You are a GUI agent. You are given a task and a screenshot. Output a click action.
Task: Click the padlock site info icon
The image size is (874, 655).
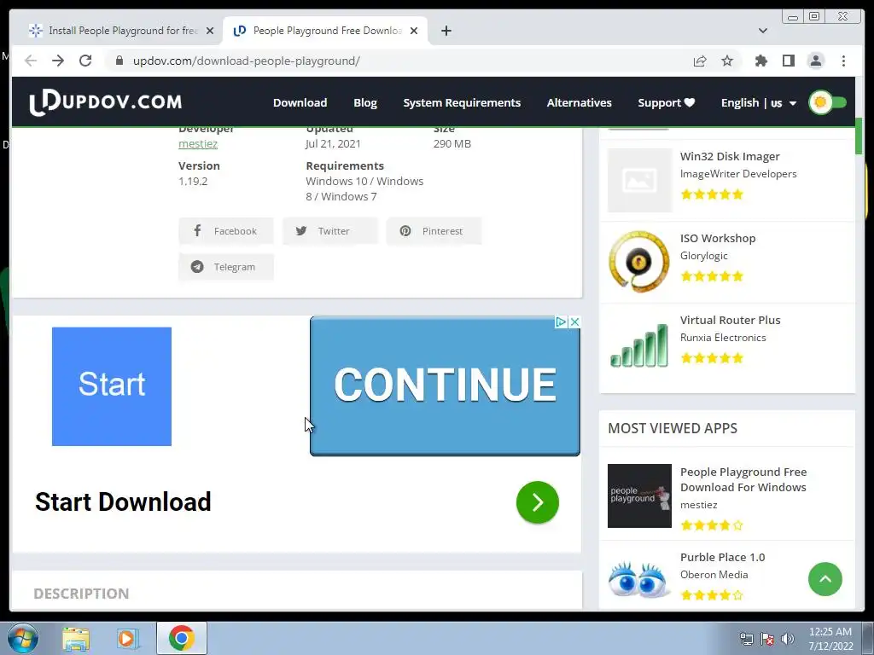pyautogui.click(x=119, y=61)
